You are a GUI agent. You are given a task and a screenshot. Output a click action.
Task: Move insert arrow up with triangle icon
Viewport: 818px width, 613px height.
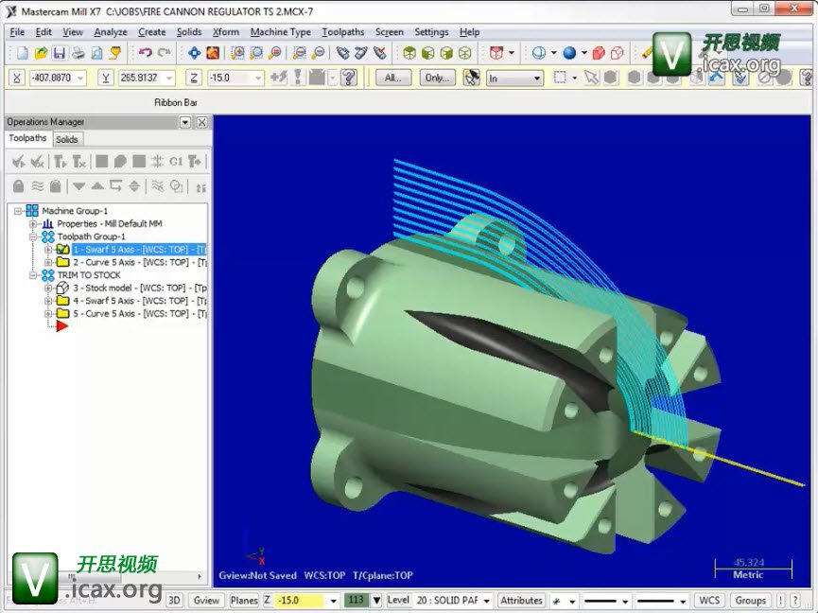tap(97, 186)
